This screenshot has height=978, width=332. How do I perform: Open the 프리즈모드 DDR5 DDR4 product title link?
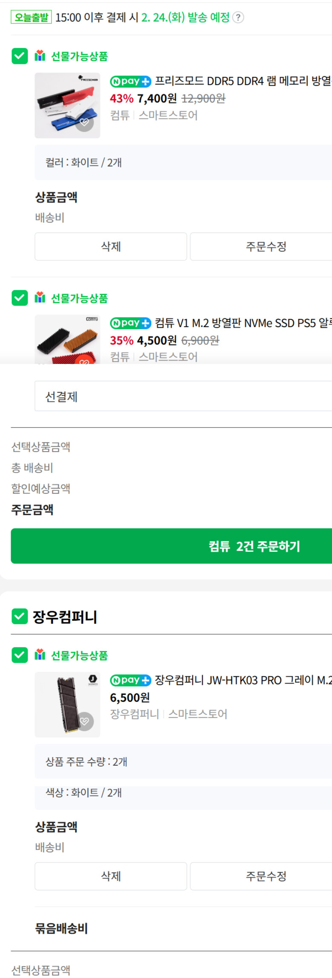[x=243, y=81]
